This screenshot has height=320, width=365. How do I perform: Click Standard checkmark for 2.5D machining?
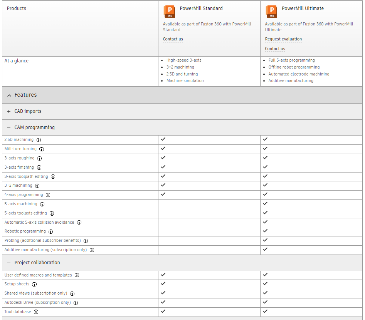click(163, 139)
